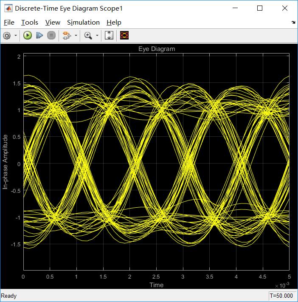Open the Configuration Properties gear icon
Screen dimensions: 298x302
point(7,36)
